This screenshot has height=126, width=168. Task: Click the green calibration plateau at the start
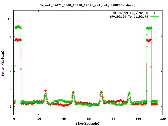pos(18,27)
